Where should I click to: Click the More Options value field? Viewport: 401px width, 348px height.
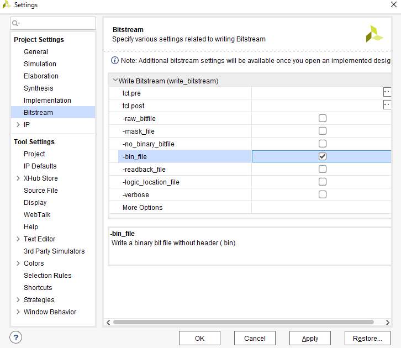pyautogui.click(x=321, y=208)
